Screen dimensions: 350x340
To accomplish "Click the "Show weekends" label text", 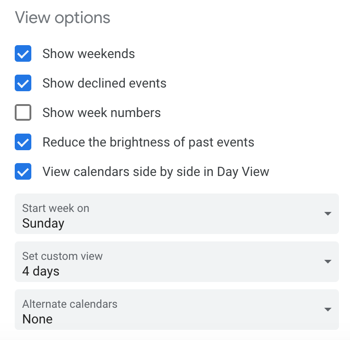I will pyautogui.click(x=88, y=54).
